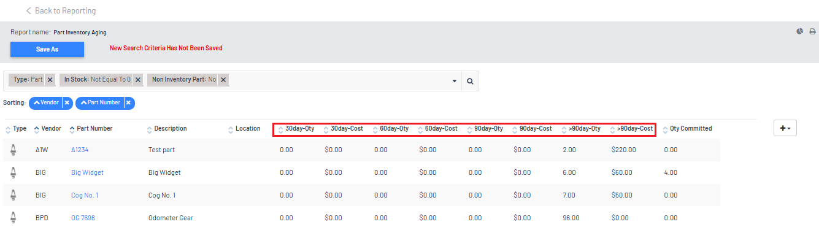
Task: Click the print report icon
Action: 812,31
